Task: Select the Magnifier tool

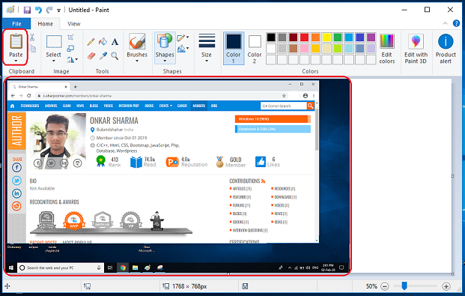Action: point(115,55)
